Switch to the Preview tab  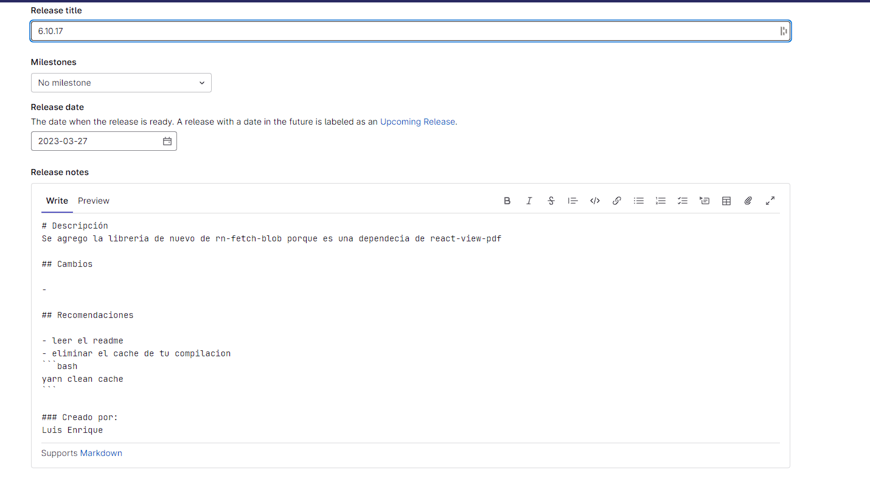coord(94,201)
